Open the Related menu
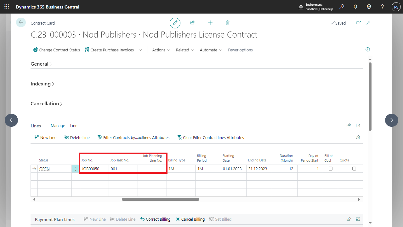 point(185,50)
